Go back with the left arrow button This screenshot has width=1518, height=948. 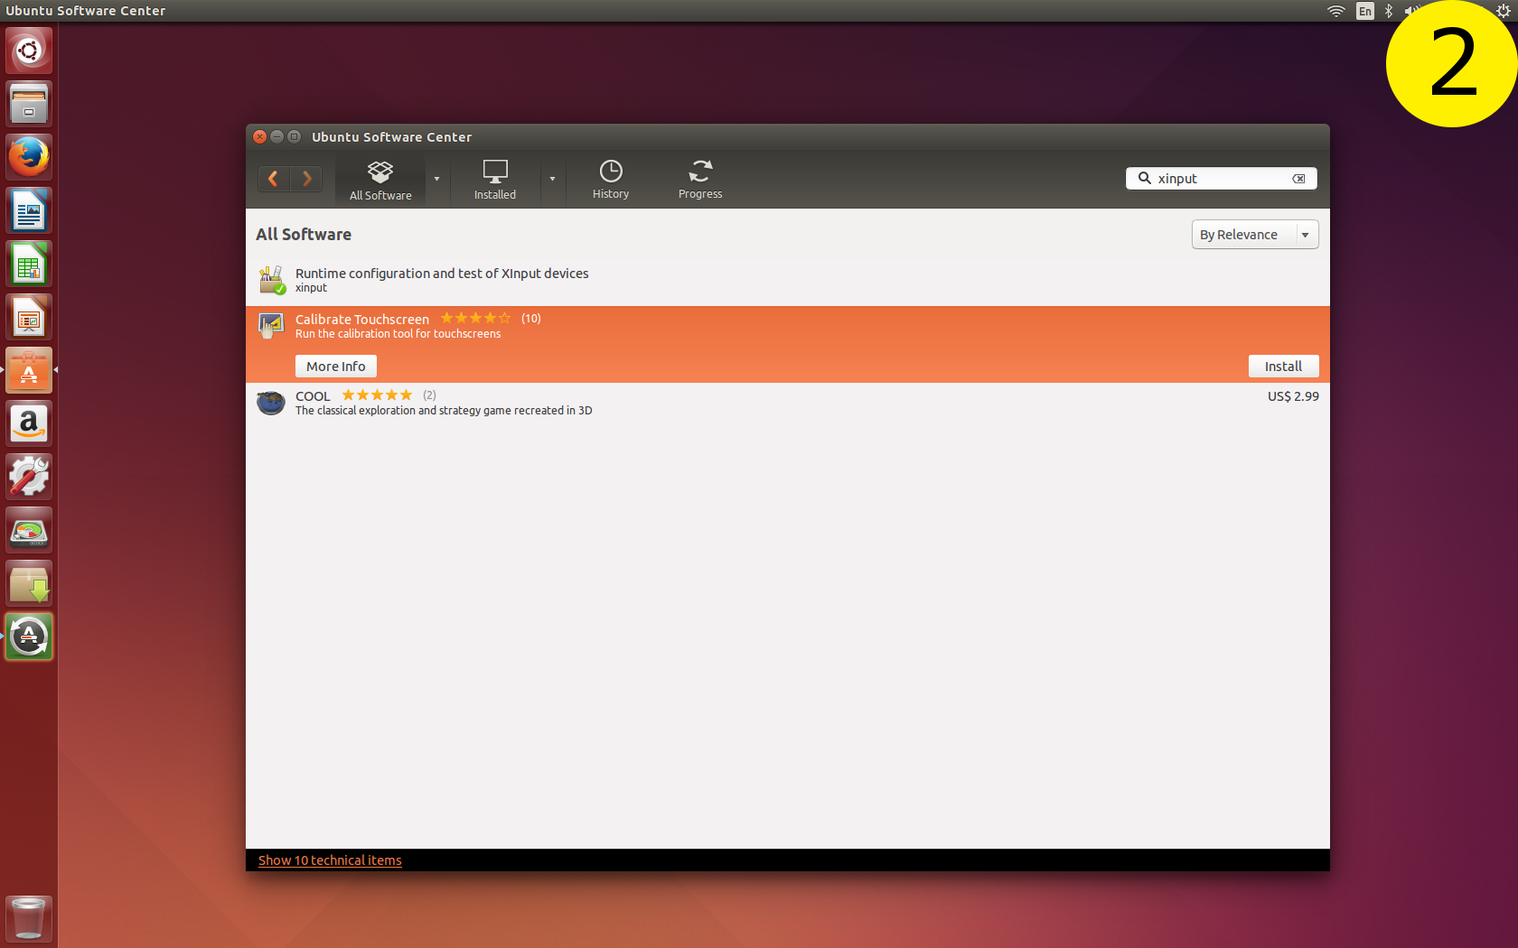pos(274,179)
